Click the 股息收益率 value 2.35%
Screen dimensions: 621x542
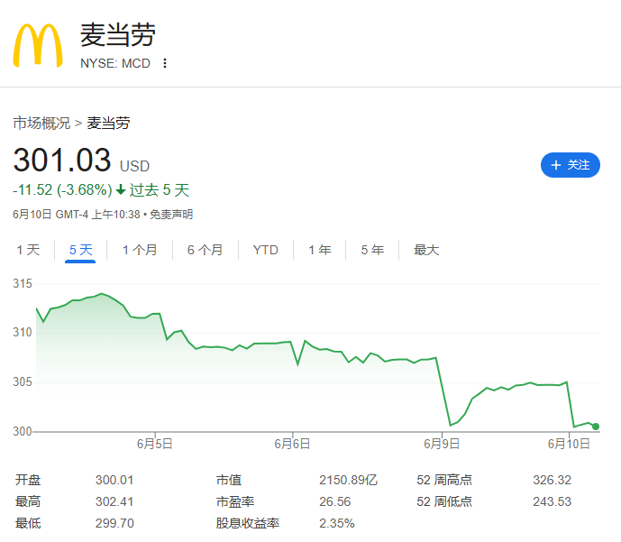[337, 523]
